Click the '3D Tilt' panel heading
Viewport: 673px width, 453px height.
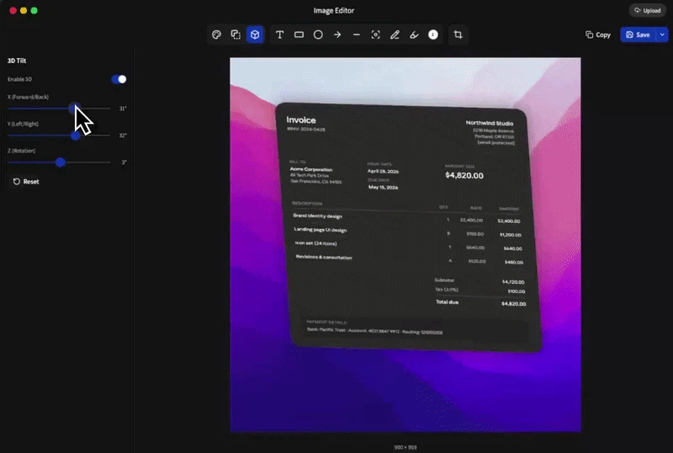[x=17, y=61]
